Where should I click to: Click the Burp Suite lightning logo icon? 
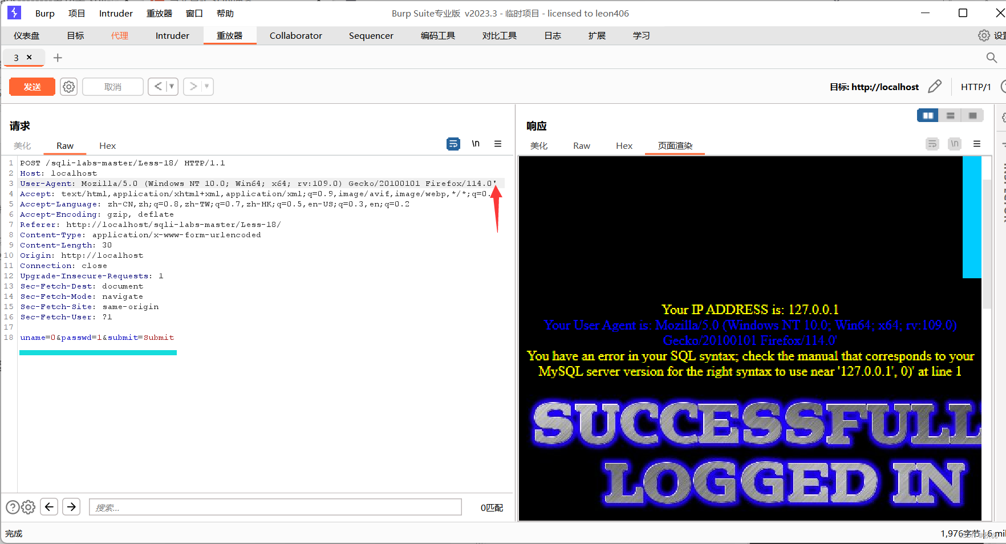pos(14,13)
